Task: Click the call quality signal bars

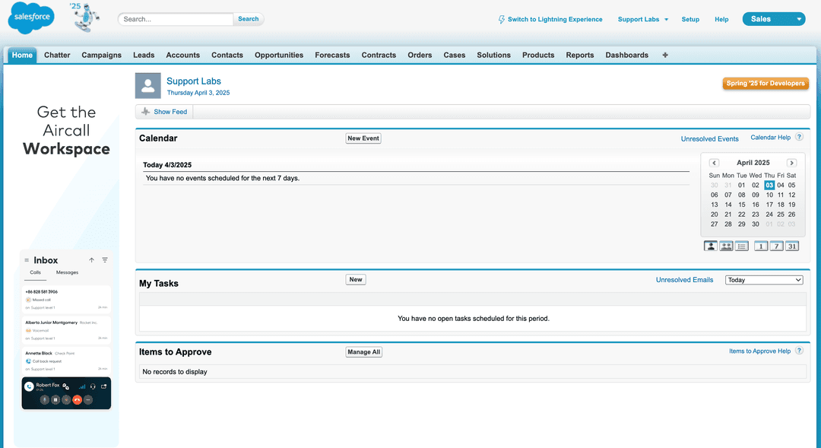Action: pyautogui.click(x=82, y=387)
